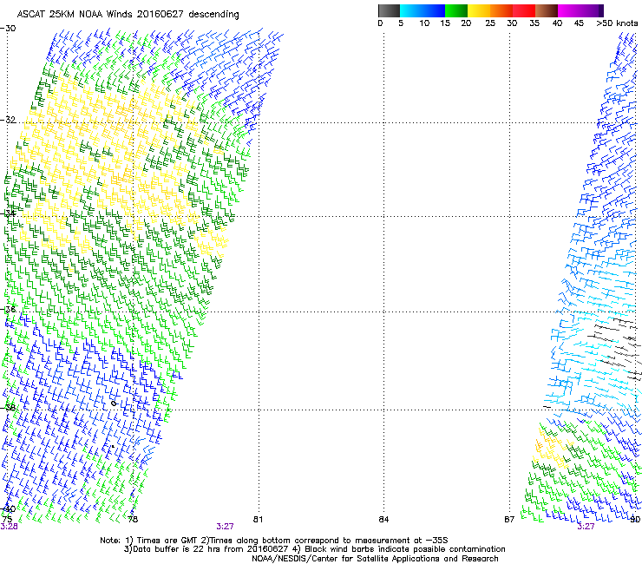The width and height of the screenshot is (642, 564).
Task: Click the legend scale label '45'
Action: point(579,23)
